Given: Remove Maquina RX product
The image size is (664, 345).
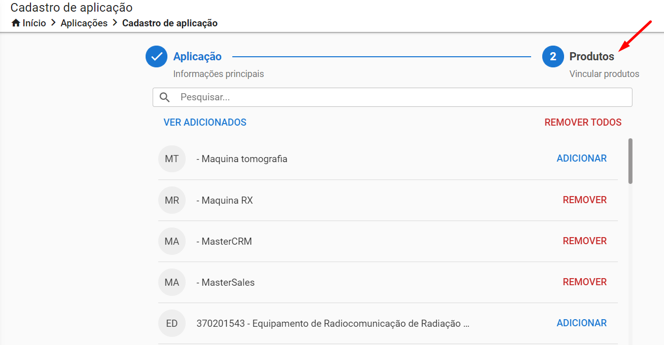Looking at the screenshot, I should tap(585, 200).
